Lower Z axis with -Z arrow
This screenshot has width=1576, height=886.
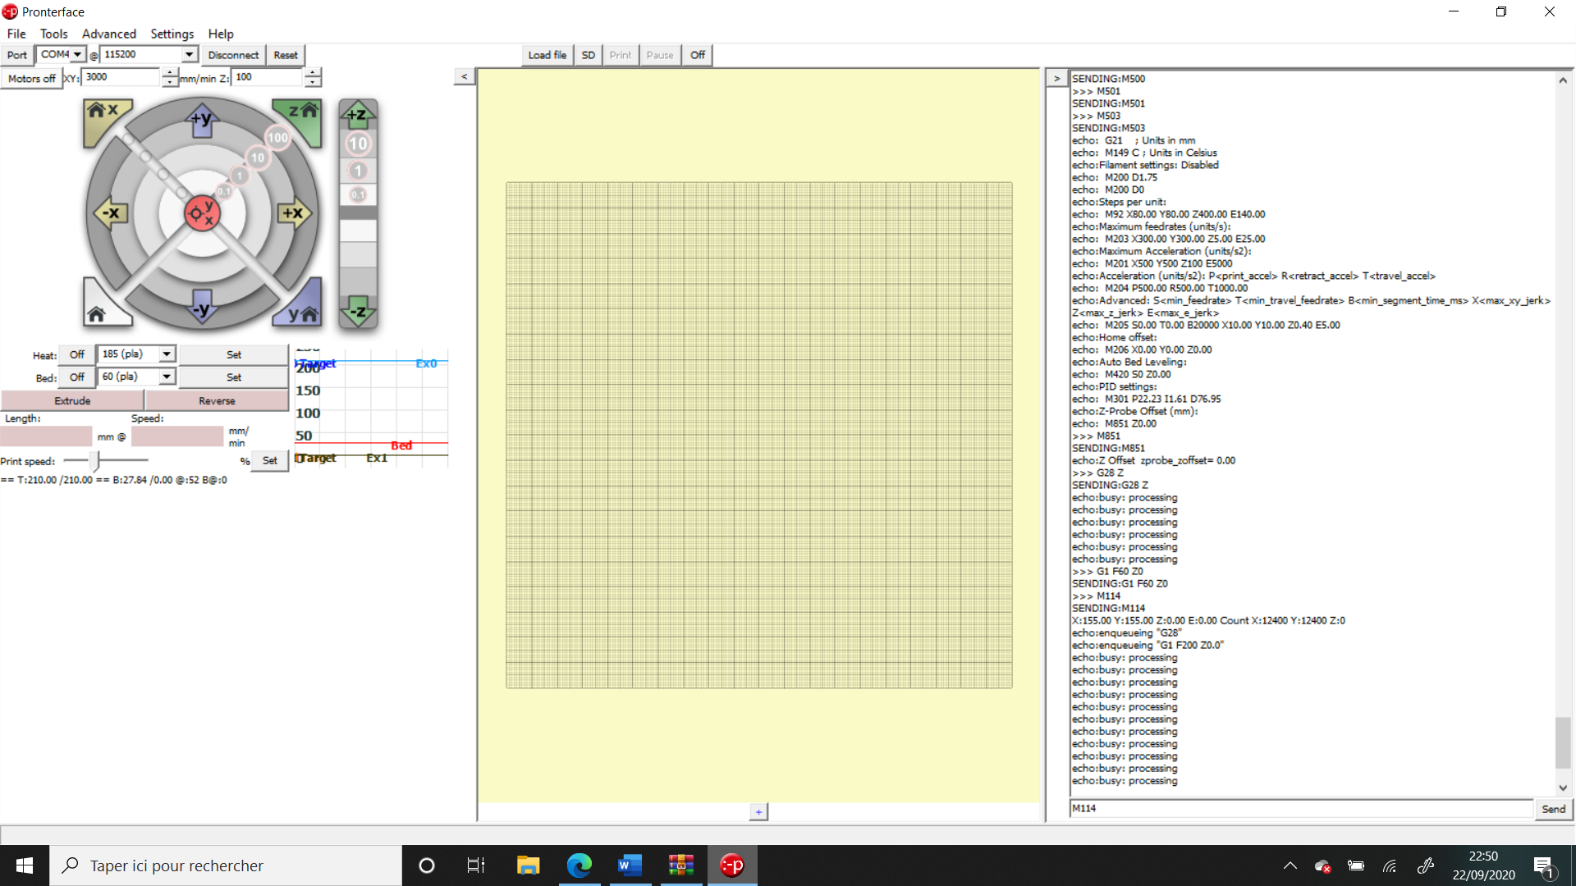(358, 312)
